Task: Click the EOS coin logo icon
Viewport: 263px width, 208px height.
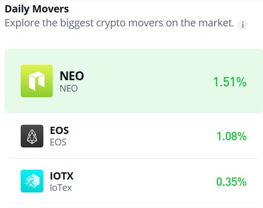Action: 32,136
